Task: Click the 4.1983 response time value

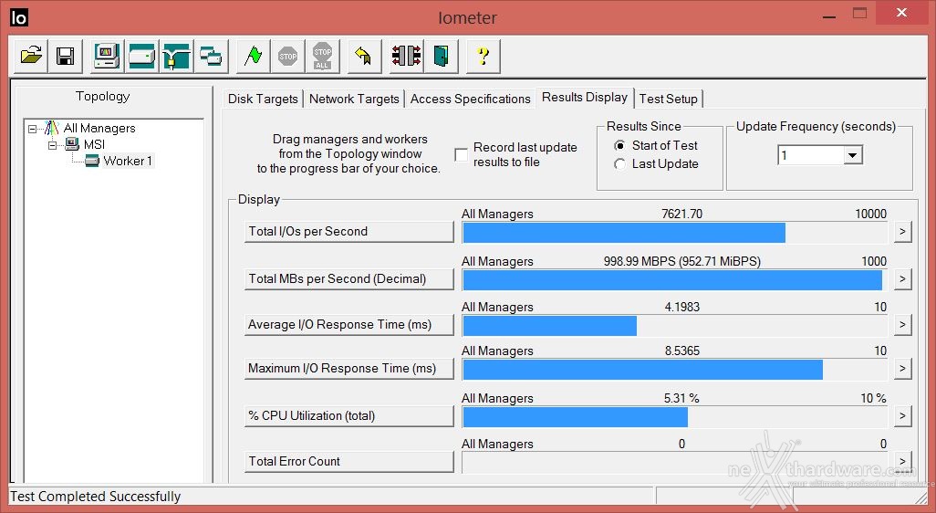Action: 681,307
